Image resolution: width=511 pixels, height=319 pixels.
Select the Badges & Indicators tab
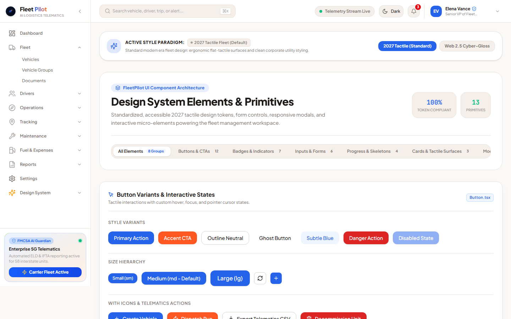click(x=257, y=151)
